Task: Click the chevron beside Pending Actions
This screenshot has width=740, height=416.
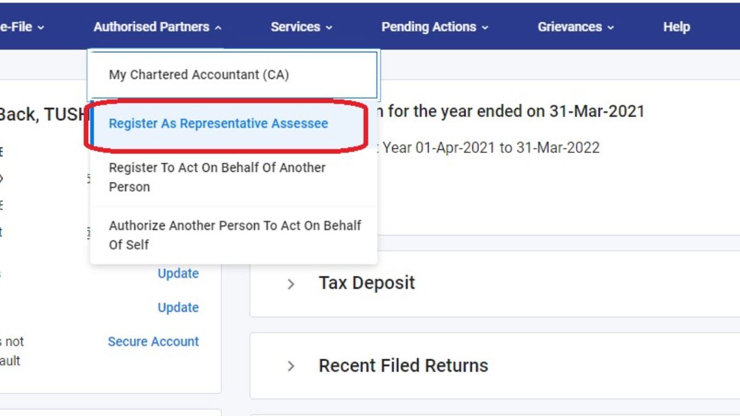Action: tap(485, 28)
